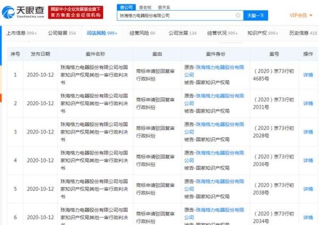The image size is (319, 225).
Task: Select case number (2020)京73行初4685号
Action: (273, 74)
